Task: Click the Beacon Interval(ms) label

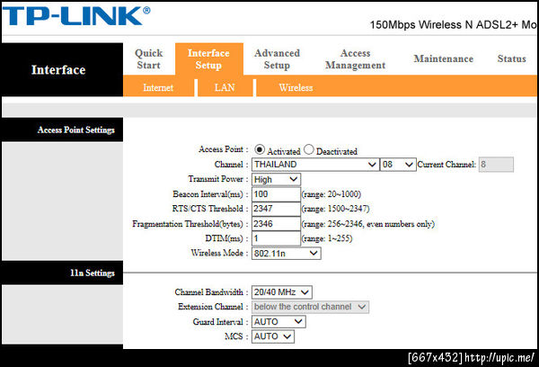Action: 210,194
